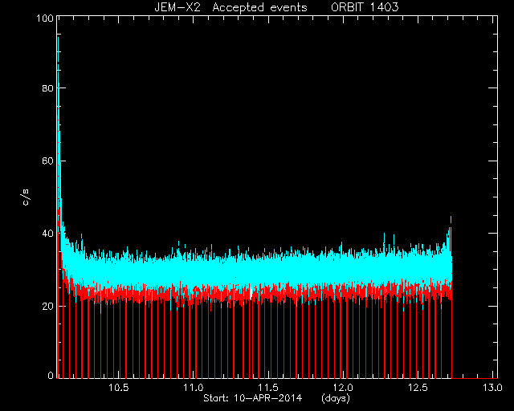Click the c/s y-axis label
The image size is (514, 411).
26,197
